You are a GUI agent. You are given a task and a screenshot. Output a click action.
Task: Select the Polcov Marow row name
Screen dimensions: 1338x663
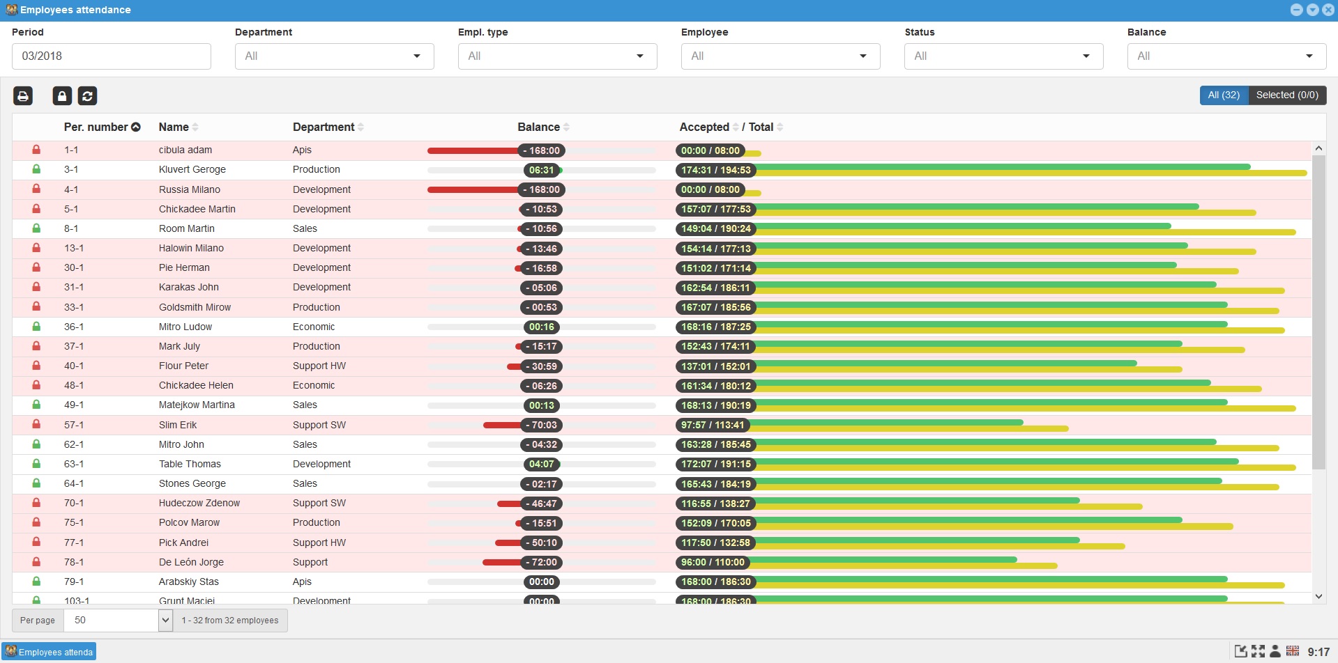point(189,522)
